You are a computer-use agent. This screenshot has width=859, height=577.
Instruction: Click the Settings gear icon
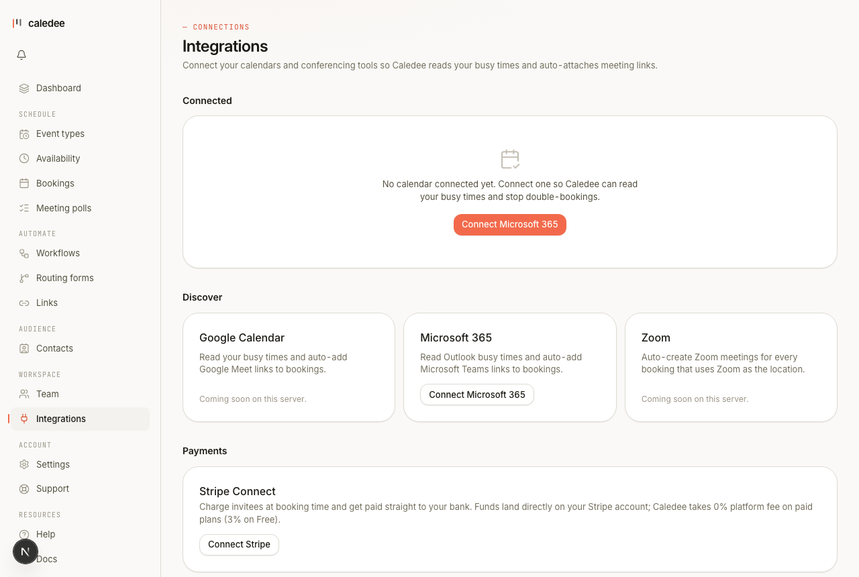point(24,464)
